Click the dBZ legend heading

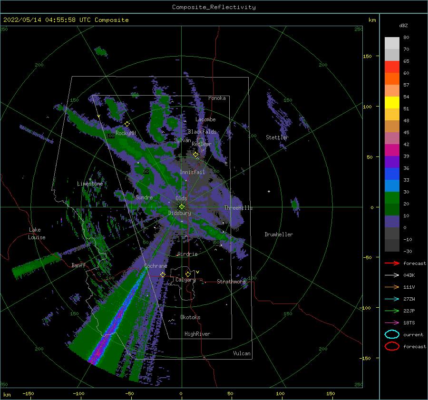[403, 25]
